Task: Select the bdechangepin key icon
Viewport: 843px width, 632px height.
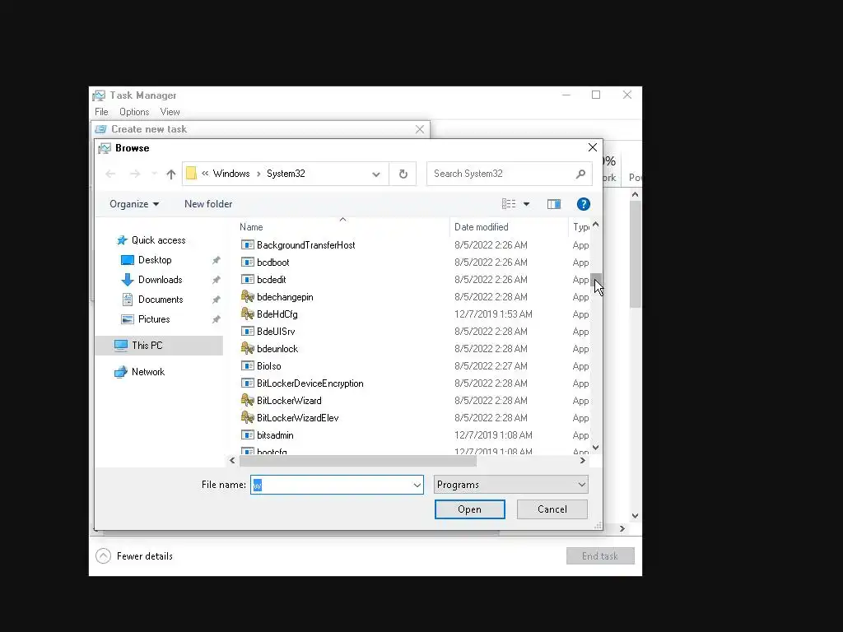Action: click(247, 296)
